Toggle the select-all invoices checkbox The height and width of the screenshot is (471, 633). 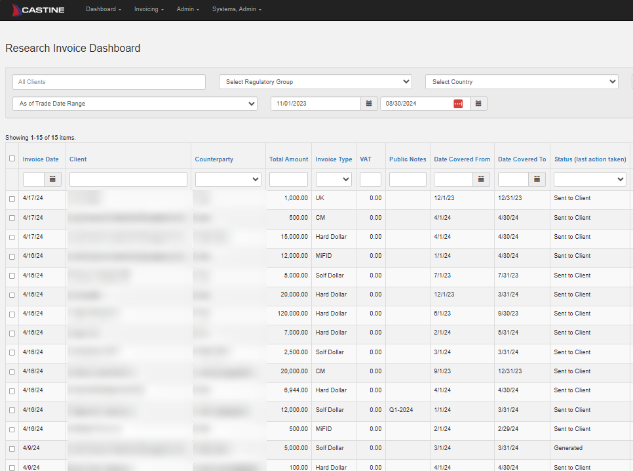pos(12,159)
